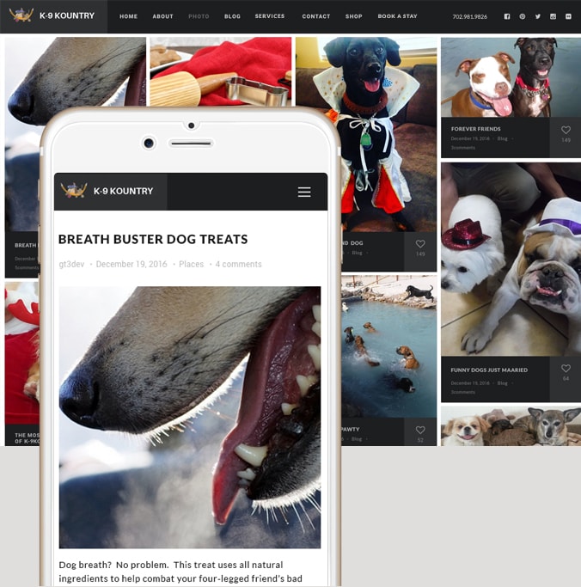The width and height of the screenshot is (581, 587).
Task: Click the dog mouth image in the phone article
Action: pyautogui.click(x=190, y=418)
